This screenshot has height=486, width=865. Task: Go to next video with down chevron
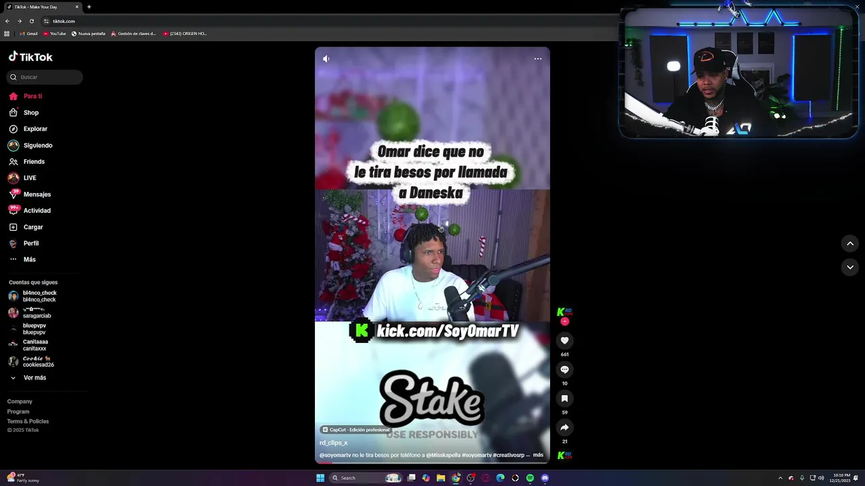[850, 267]
